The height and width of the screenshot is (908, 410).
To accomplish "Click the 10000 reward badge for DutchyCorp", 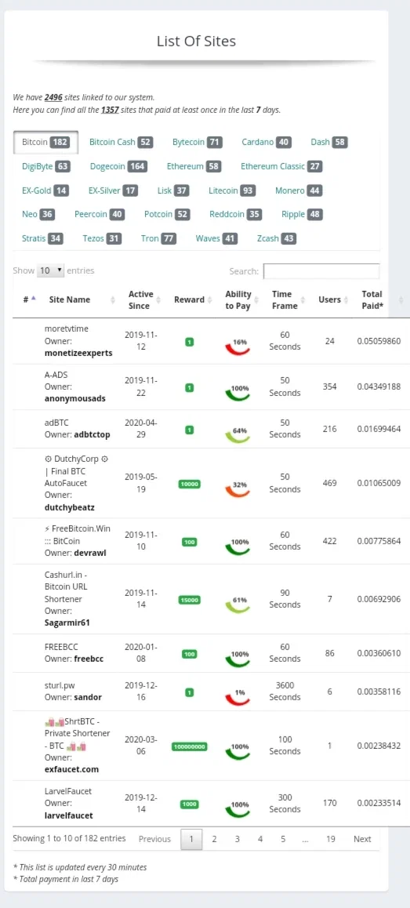I will point(190,484).
